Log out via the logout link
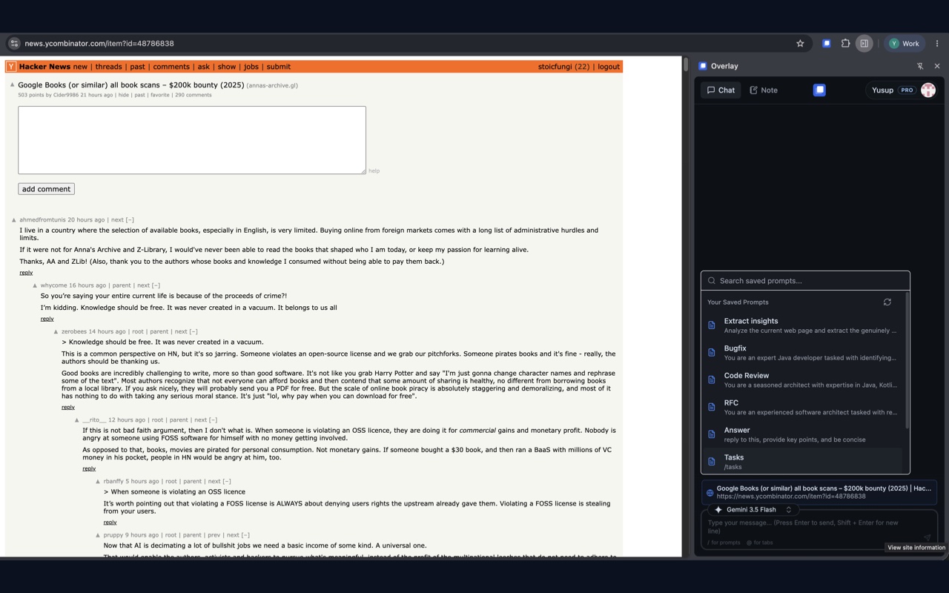The image size is (949, 593). coord(609,67)
